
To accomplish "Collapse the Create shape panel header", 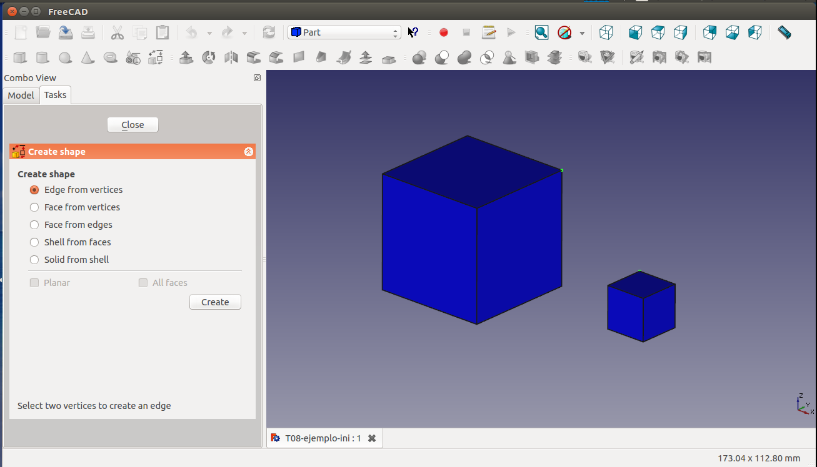I will [248, 152].
